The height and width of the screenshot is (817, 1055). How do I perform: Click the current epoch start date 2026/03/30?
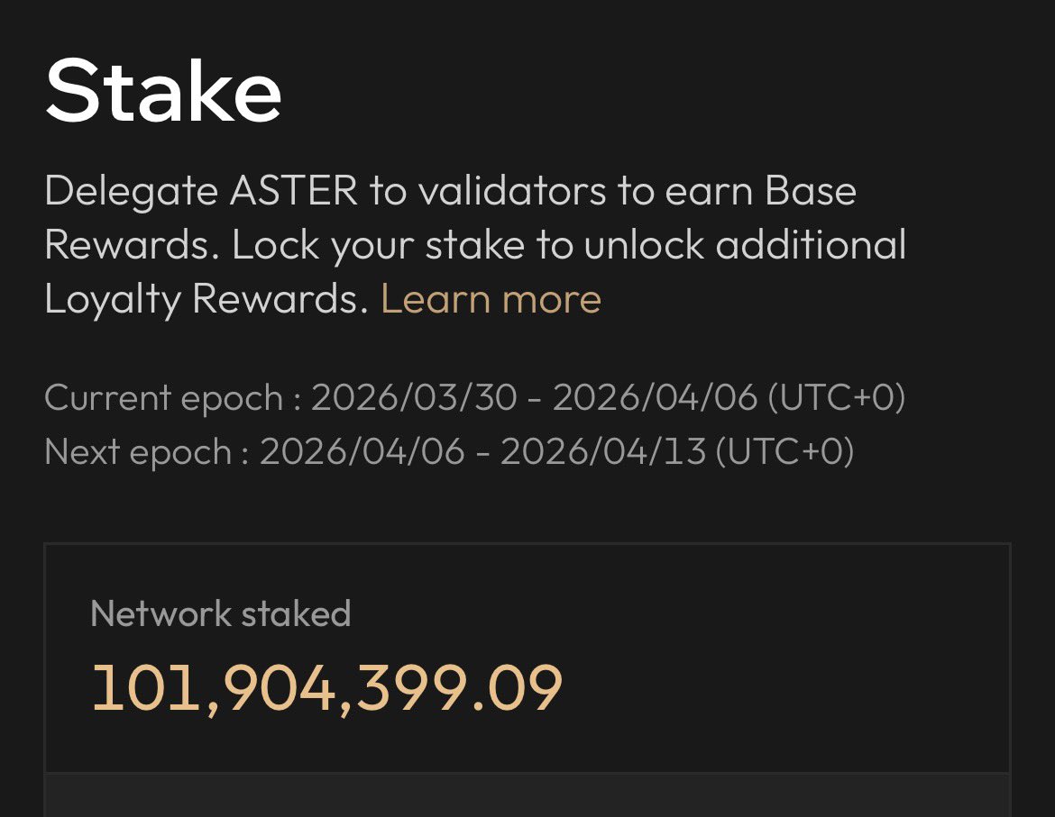[414, 398]
